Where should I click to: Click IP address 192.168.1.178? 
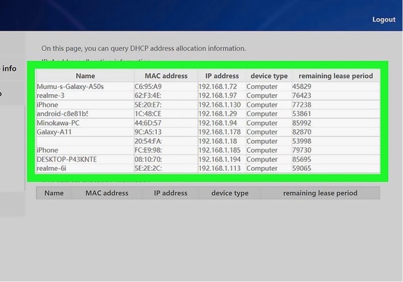coord(220,132)
